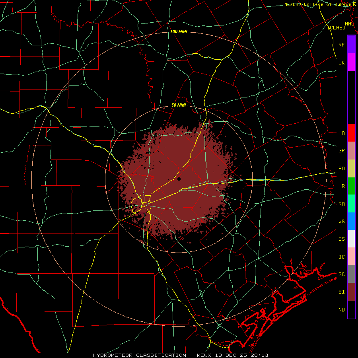Click the 100 NMI range ring label

click(x=179, y=31)
